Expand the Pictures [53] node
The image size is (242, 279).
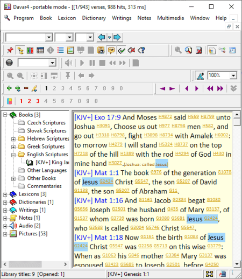tap(5, 234)
